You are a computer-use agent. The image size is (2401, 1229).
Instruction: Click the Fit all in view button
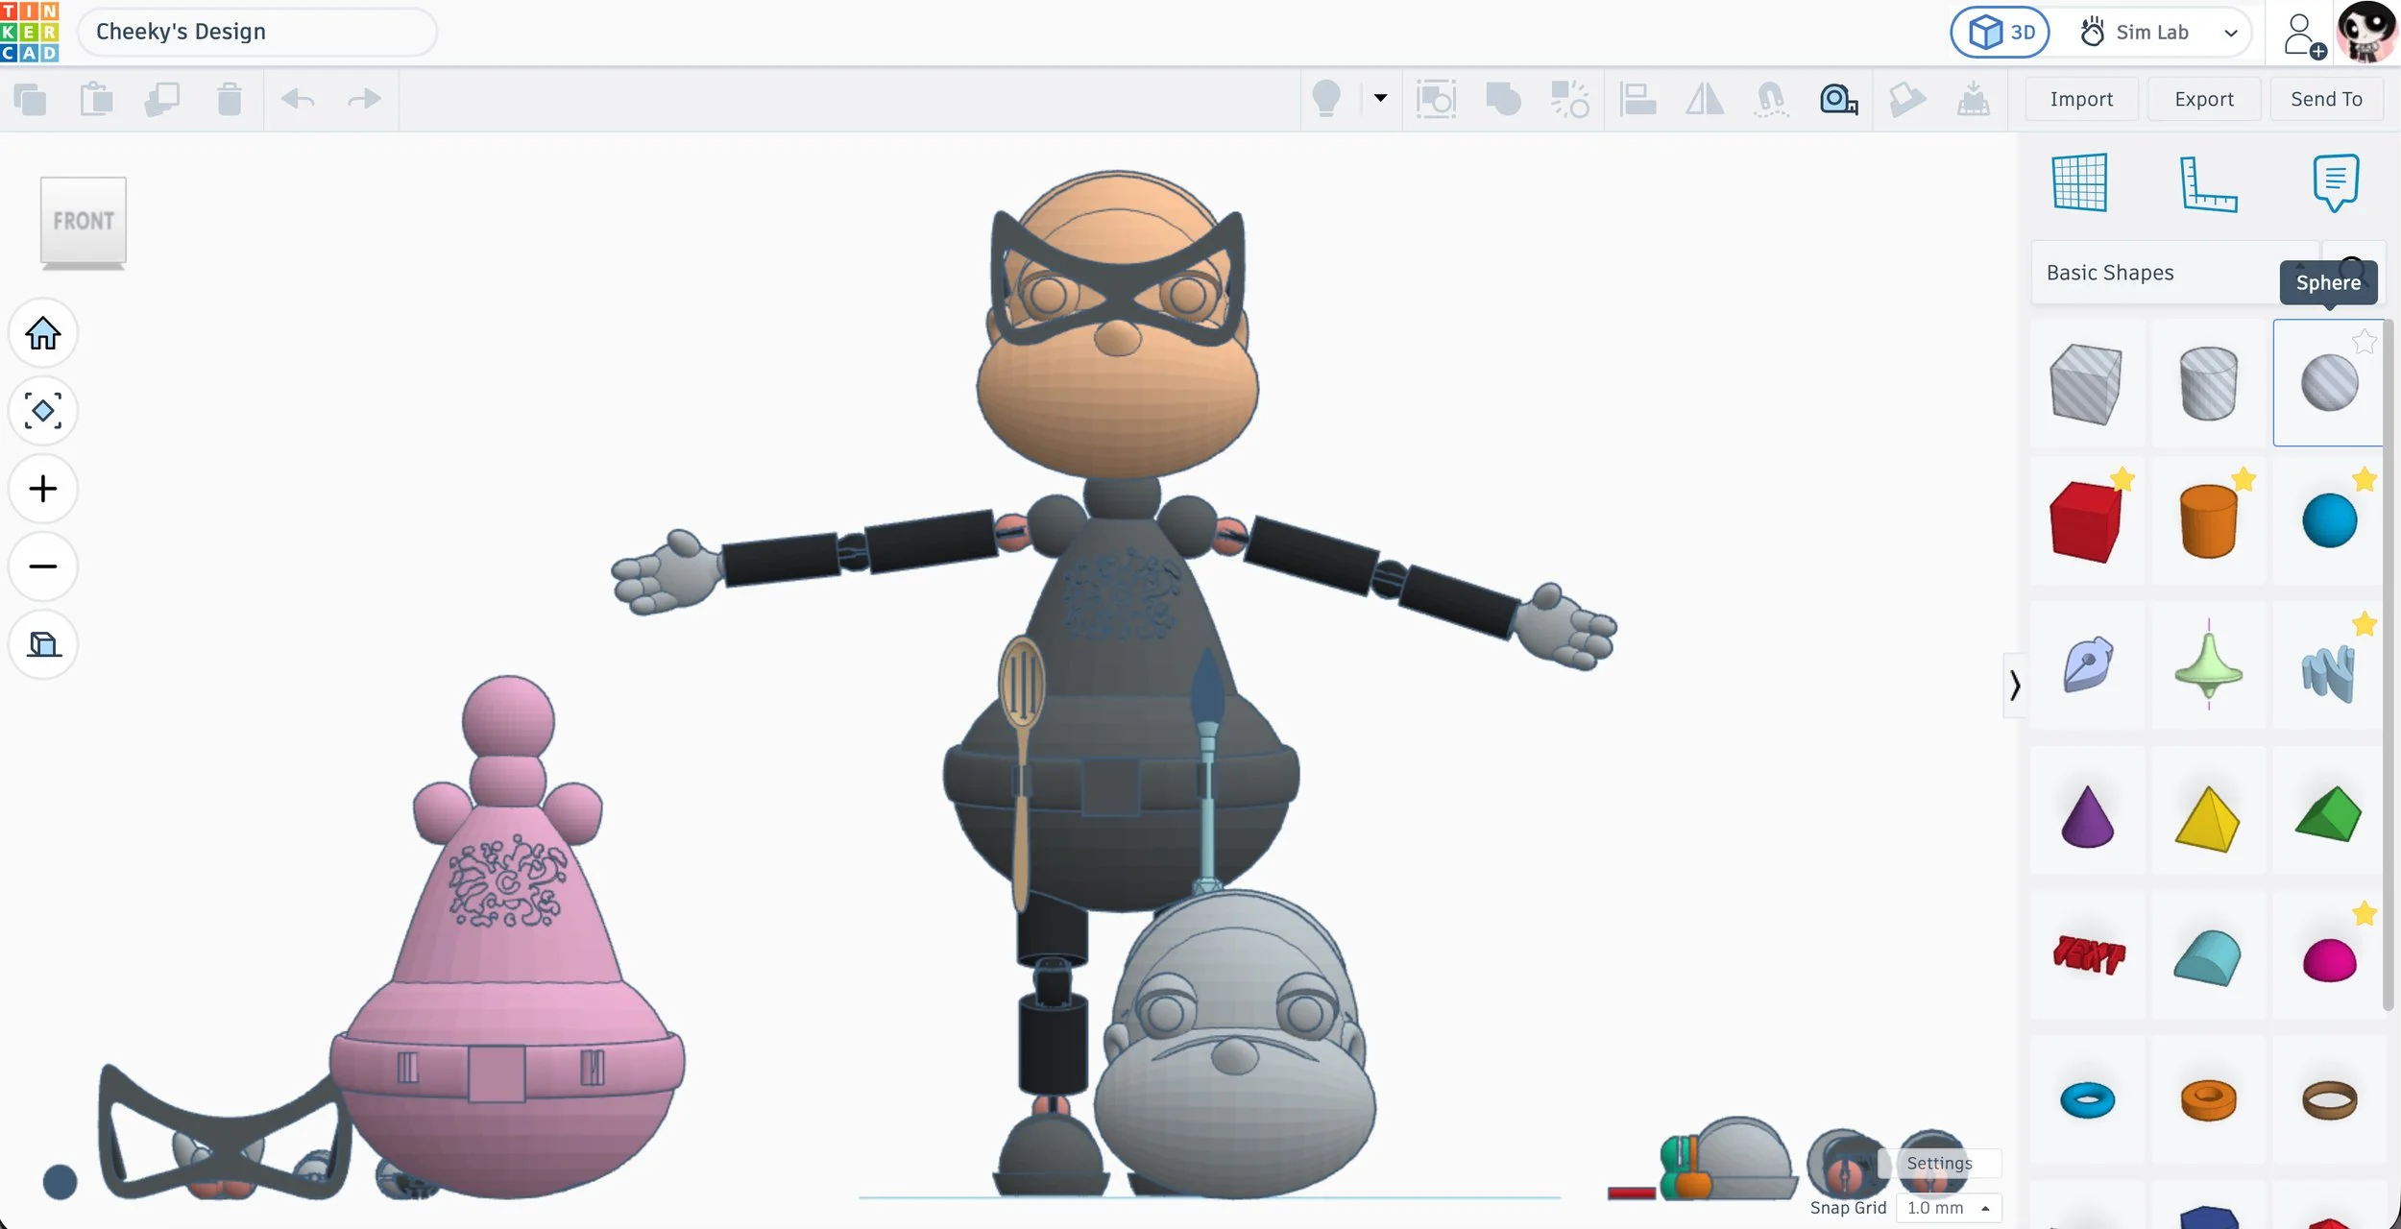(43, 411)
